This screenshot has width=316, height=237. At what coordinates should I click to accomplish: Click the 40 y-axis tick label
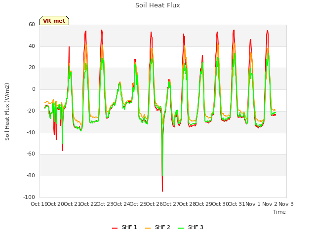[32, 46]
